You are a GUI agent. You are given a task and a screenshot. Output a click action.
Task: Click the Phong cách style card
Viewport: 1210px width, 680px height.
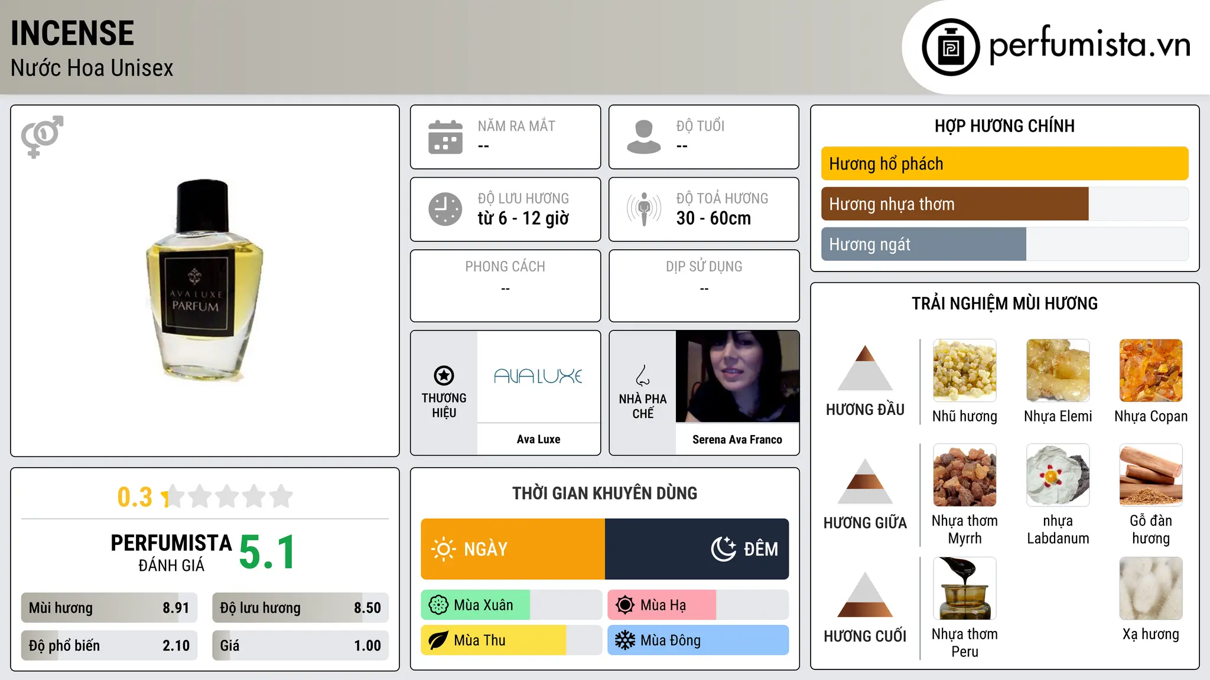pyautogui.click(x=506, y=286)
